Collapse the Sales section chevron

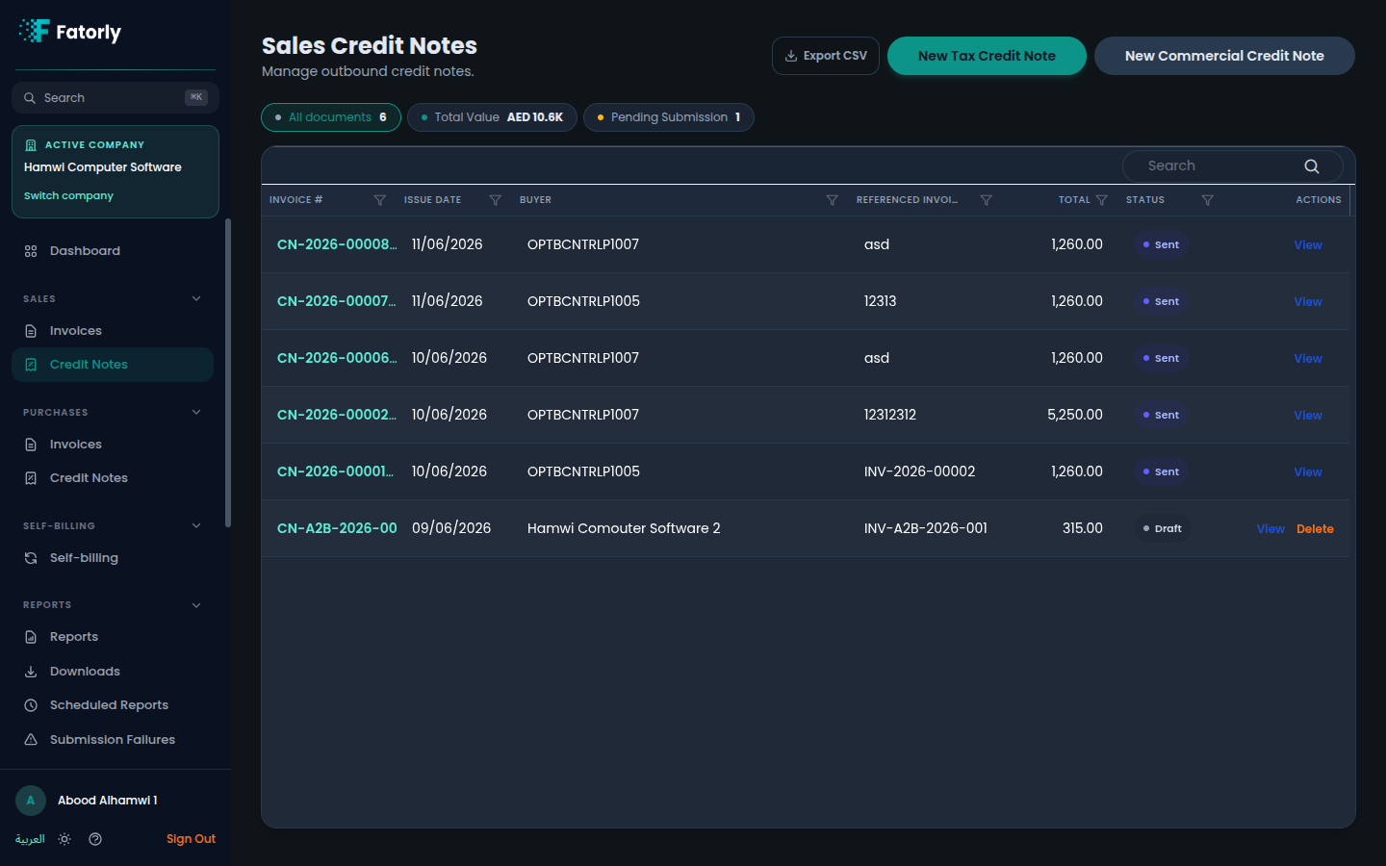coord(196,299)
